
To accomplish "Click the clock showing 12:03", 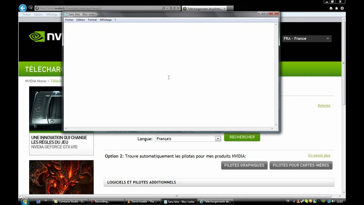I will pyautogui.click(x=339, y=202).
